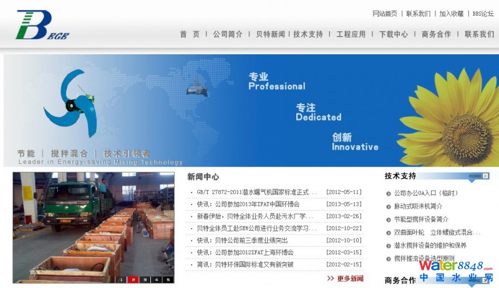Open the BBS论坛 top link
This screenshot has width=499, height=288.
pyautogui.click(x=483, y=13)
